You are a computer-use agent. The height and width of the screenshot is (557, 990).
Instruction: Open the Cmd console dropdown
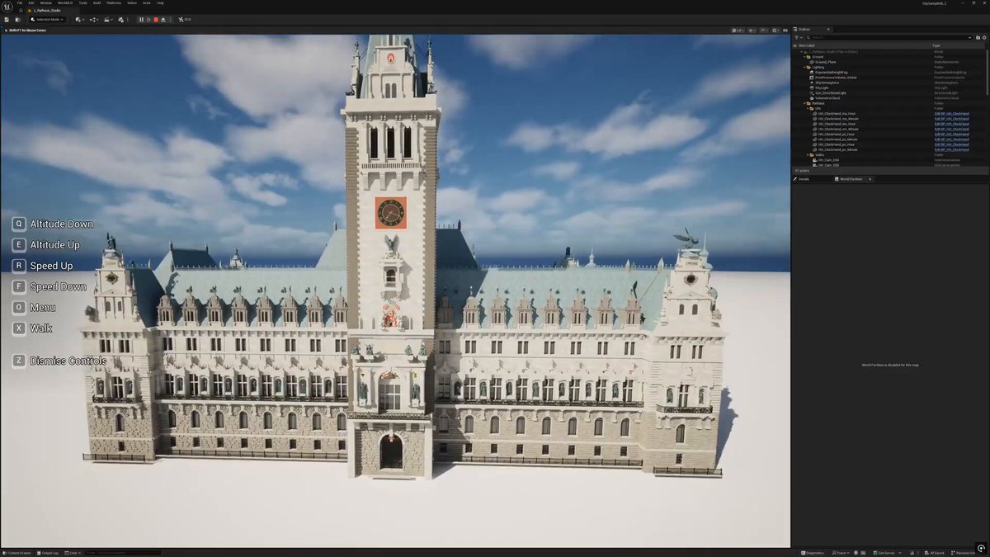point(73,552)
